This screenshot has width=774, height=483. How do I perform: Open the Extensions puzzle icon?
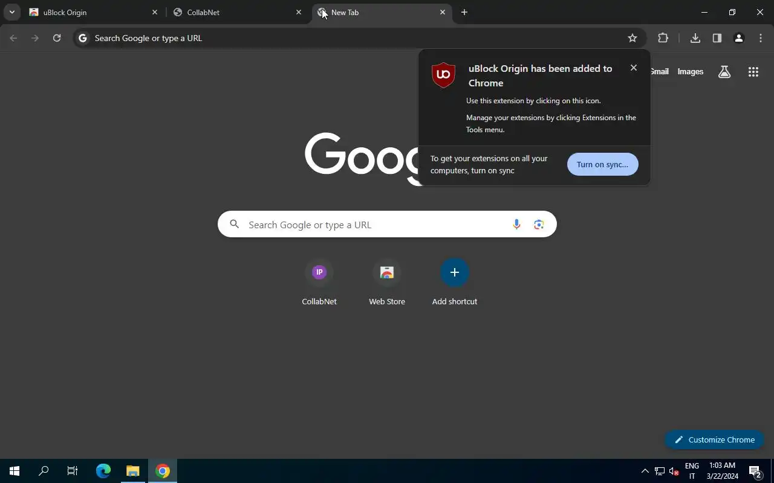pos(663,38)
